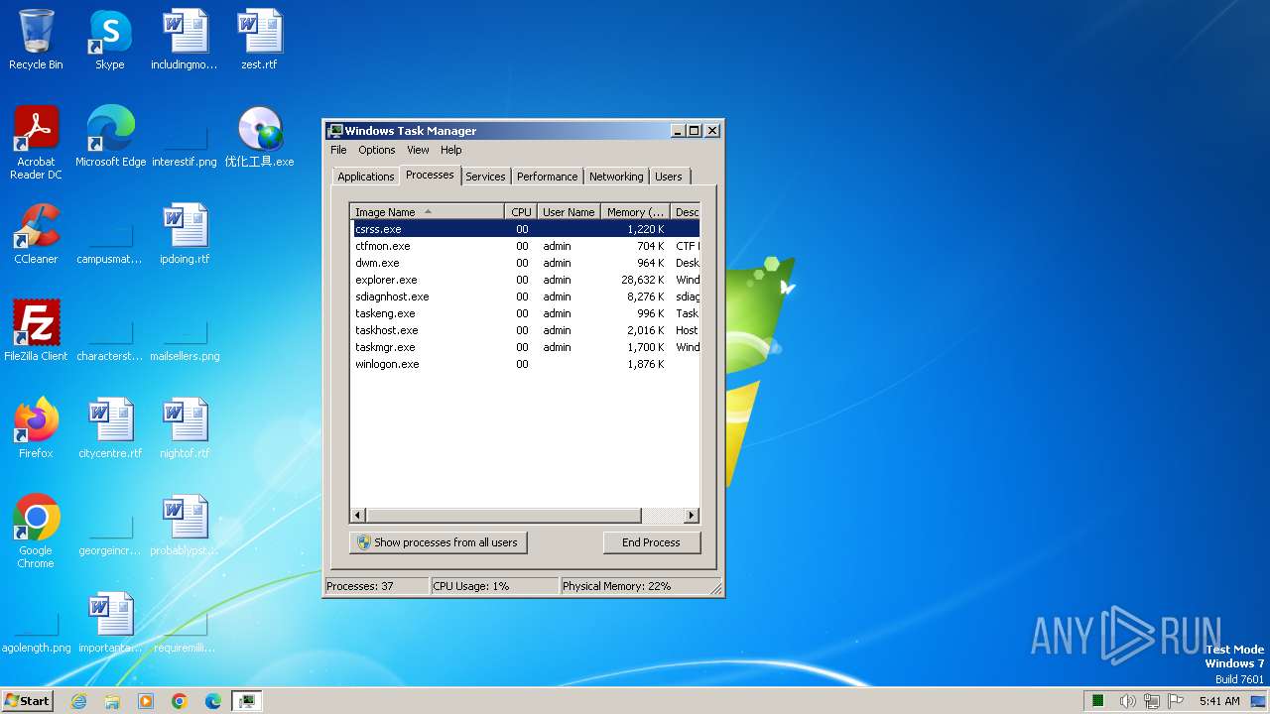Open Edge from the taskbar

[213, 701]
